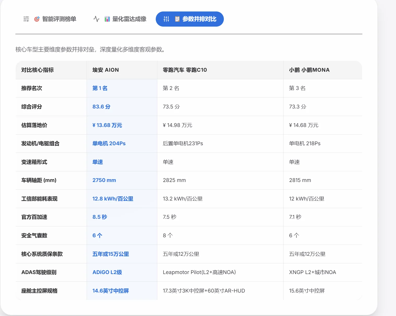Click the 变速箱形式 row label
Image resolution: width=396 pixels, height=316 pixels.
(34, 162)
